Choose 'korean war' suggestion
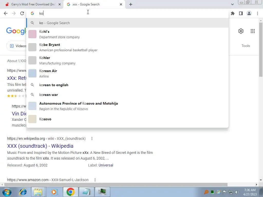Viewport: 263px width, 197px height. (127, 95)
